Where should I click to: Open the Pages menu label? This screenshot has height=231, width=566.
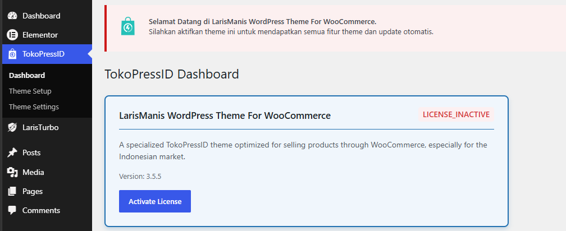click(33, 191)
